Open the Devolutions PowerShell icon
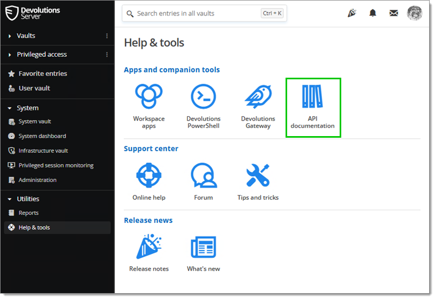Screen dimensions: 435x299 point(204,96)
